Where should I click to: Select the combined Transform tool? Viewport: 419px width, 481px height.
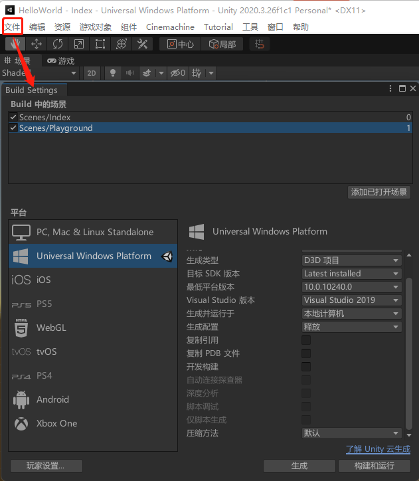coord(122,44)
